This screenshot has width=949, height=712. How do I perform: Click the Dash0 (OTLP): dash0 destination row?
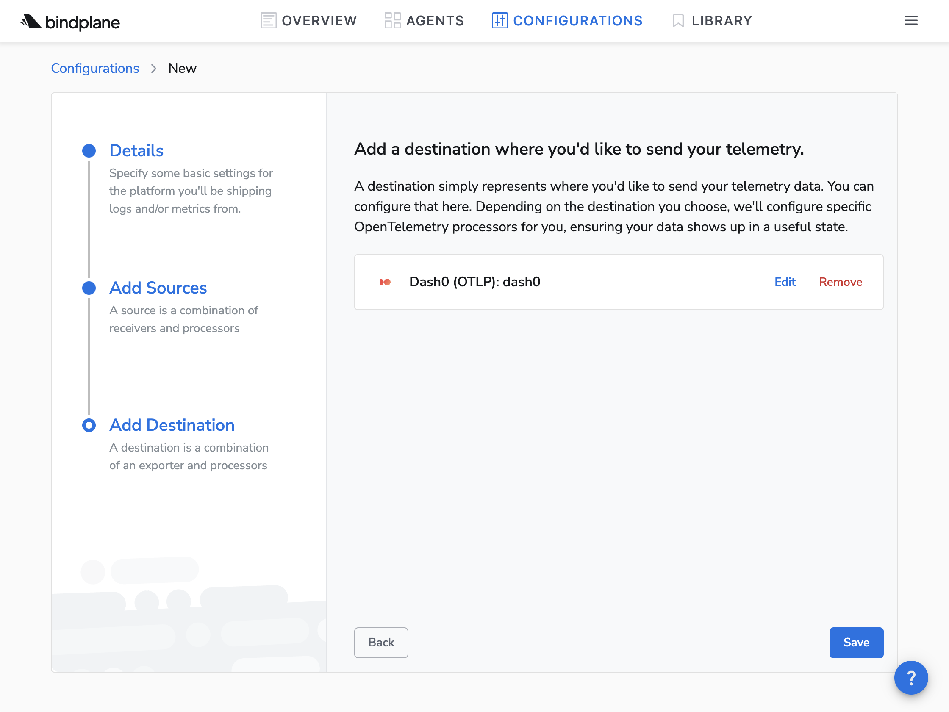618,282
